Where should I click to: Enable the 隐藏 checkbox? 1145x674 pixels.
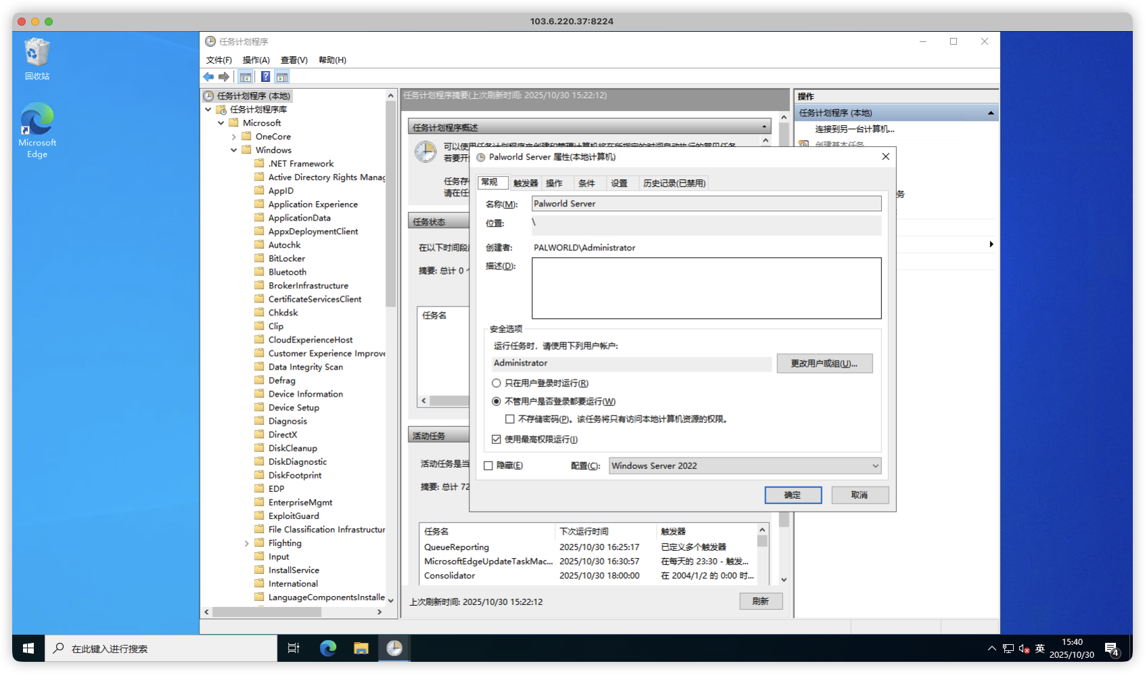point(488,466)
